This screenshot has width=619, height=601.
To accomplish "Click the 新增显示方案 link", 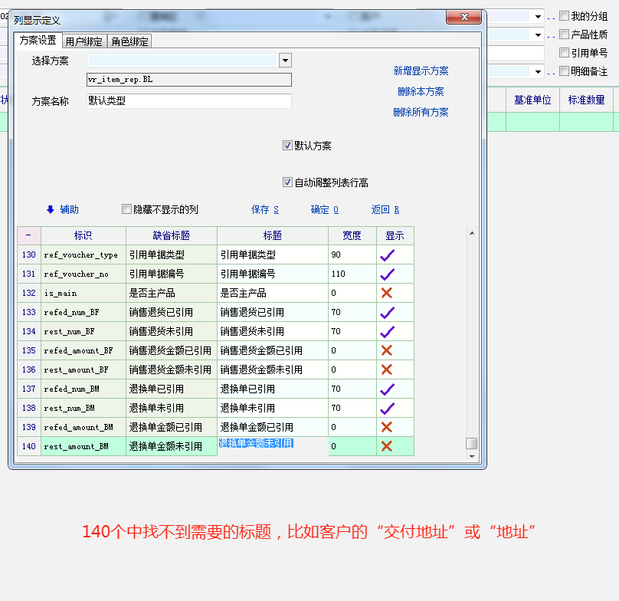I will (x=421, y=71).
